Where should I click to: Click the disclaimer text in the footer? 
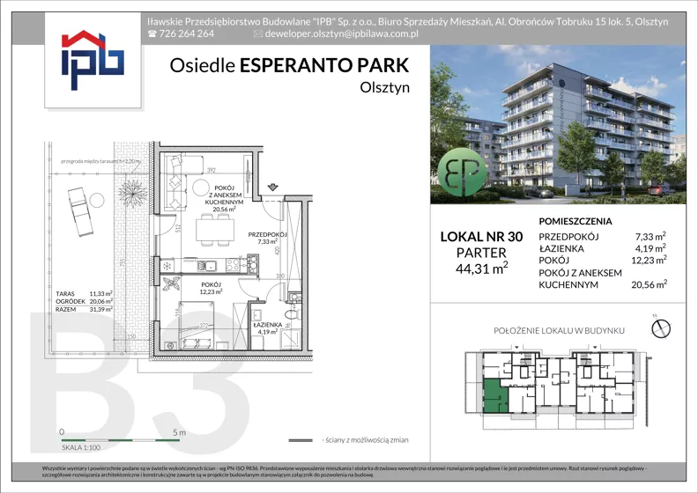[x=345, y=471]
